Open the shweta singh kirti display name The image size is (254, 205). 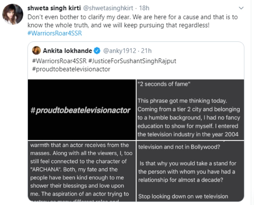pos(52,8)
